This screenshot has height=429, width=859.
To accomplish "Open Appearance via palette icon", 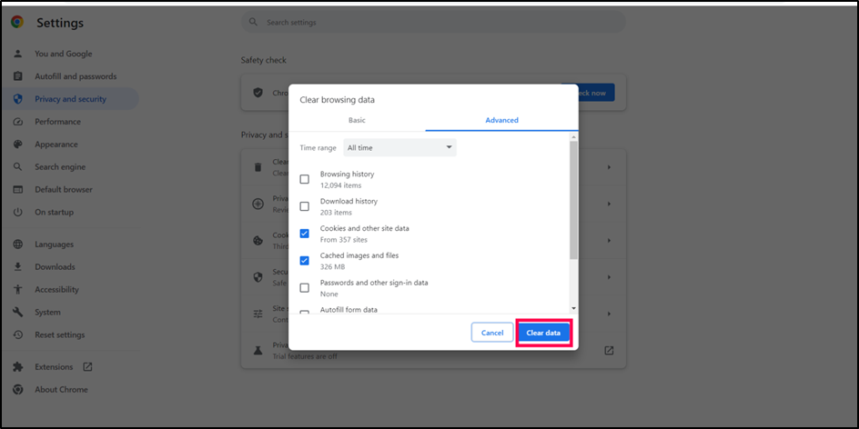I will click(x=17, y=145).
